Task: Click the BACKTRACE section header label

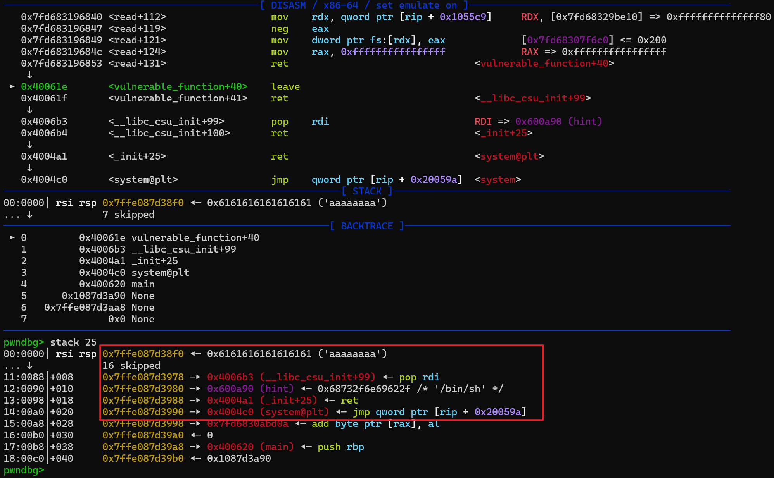Action: 367,226
